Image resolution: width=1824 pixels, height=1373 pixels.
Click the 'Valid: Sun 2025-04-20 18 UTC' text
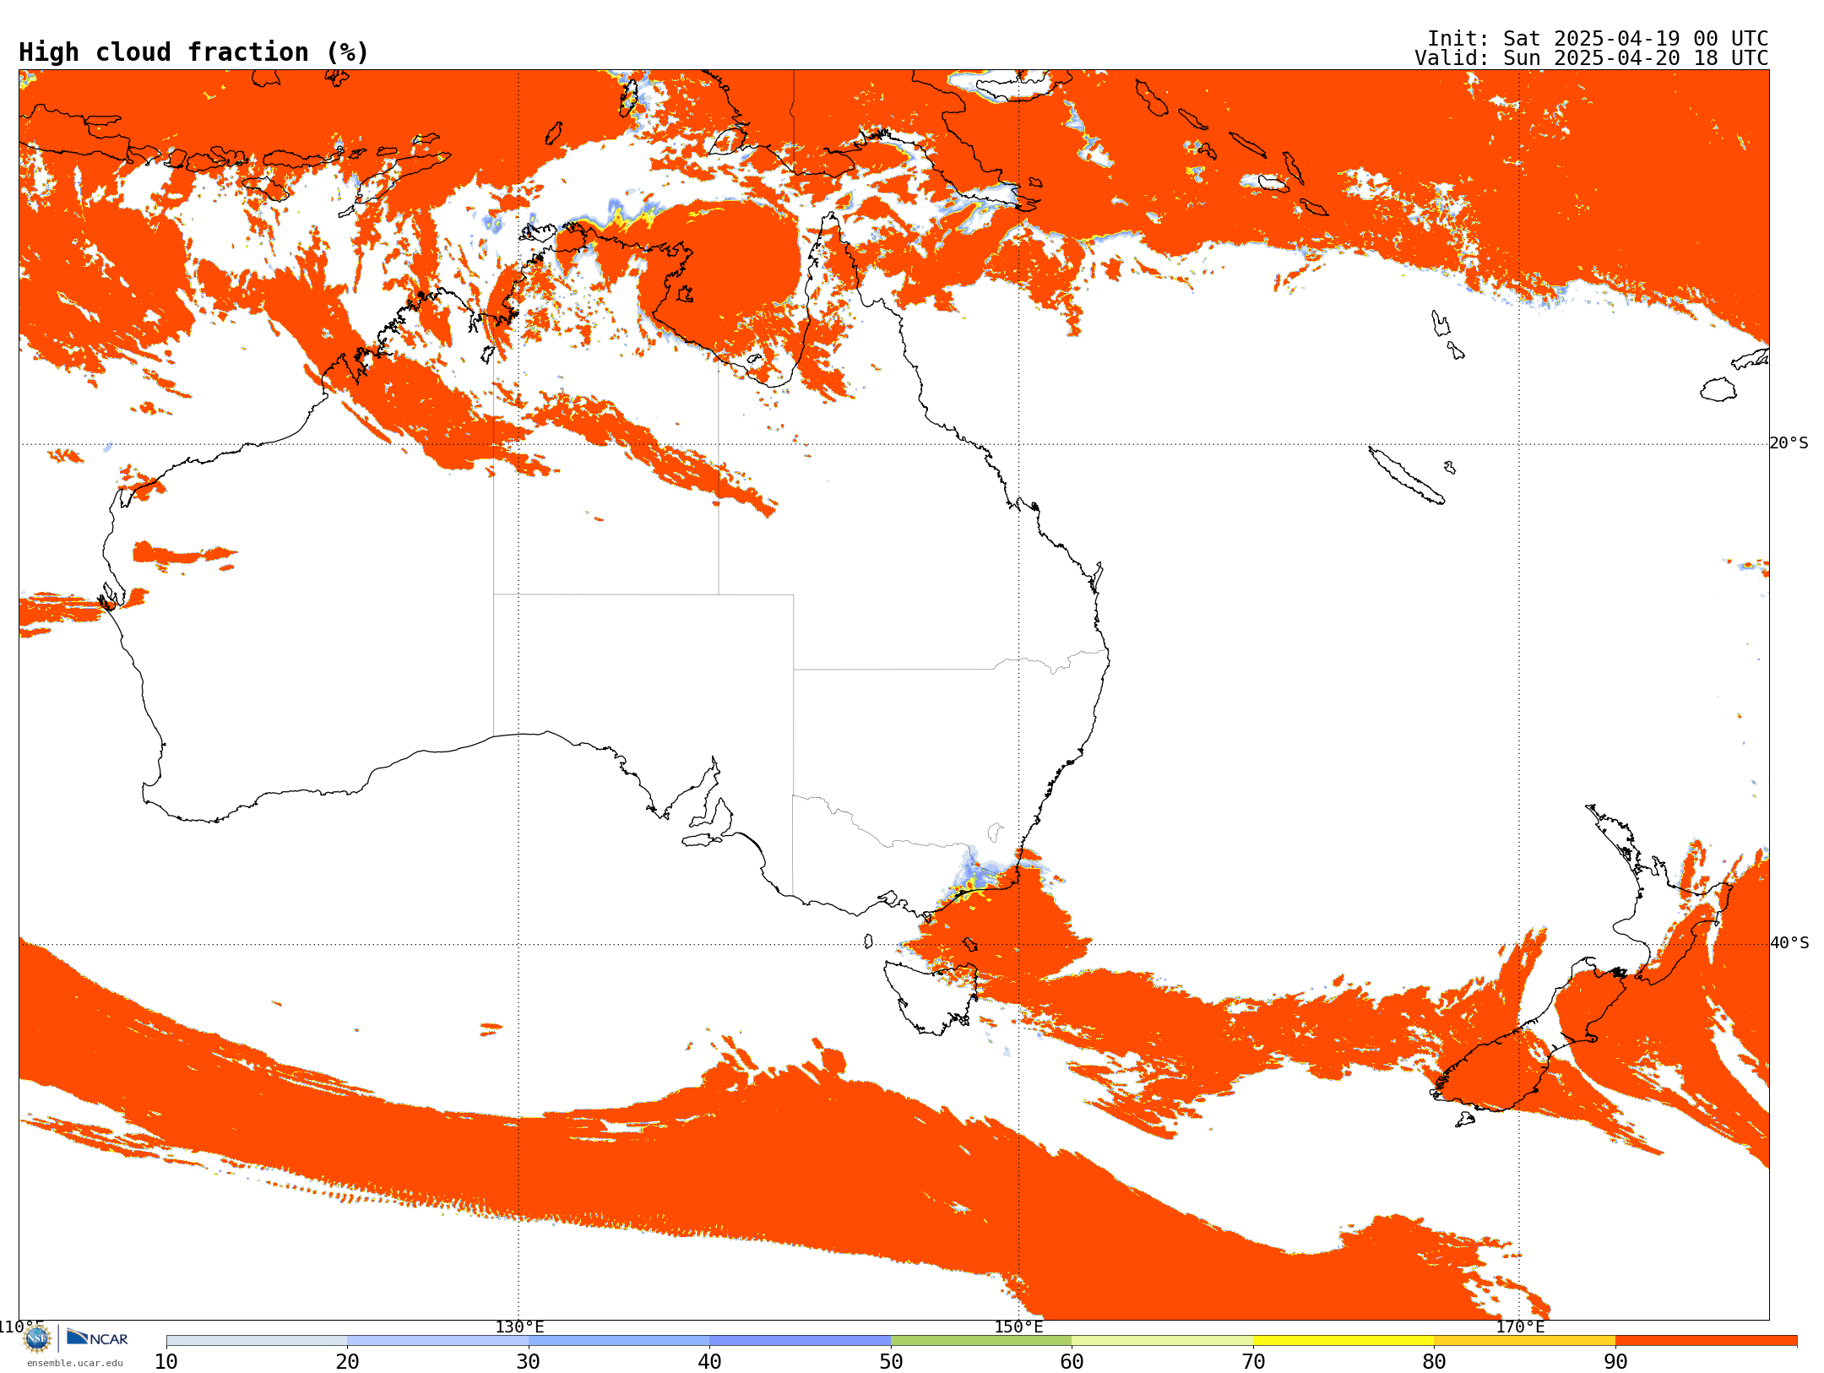[x=1591, y=58]
